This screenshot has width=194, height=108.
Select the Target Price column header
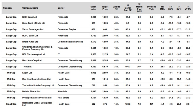coord(105,8)
